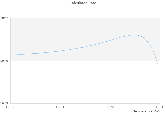Image resolution: width=165 pixels, height=124 pixels.
Task: Click the 10^0 x-axis tick label
Action: 110,107
